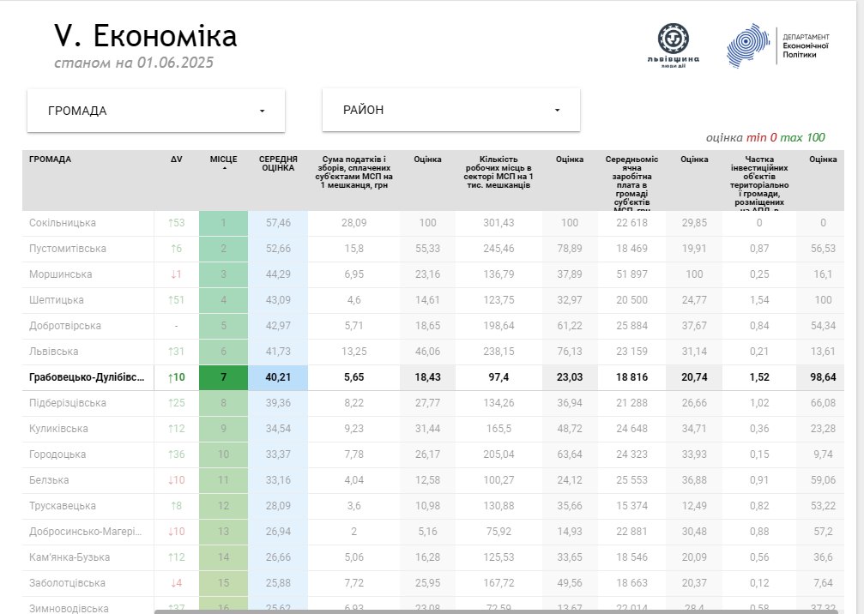Click average score 40,21 highlighted blue cell
The width and height of the screenshot is (864, 614).
pos(278,377)
